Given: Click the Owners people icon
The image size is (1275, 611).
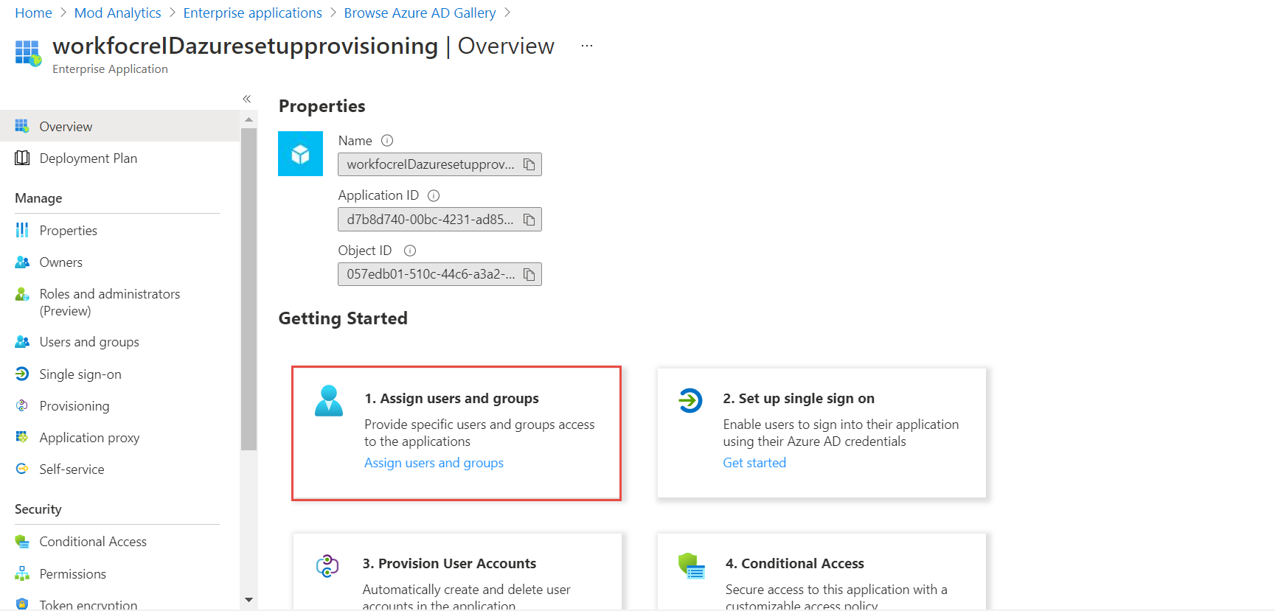Looking at the screenshot, I should click(x=22, y=262).
